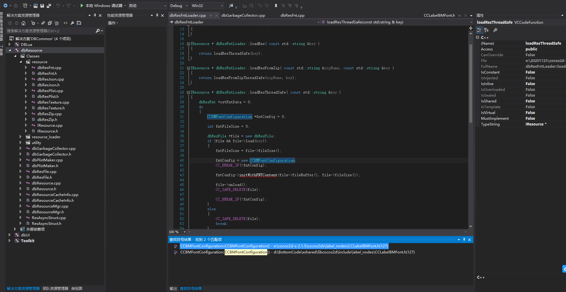Open the CCLabelBMFont.h preview tab
The height and width of the screenshot is (292, 566).
coord(439,15)
